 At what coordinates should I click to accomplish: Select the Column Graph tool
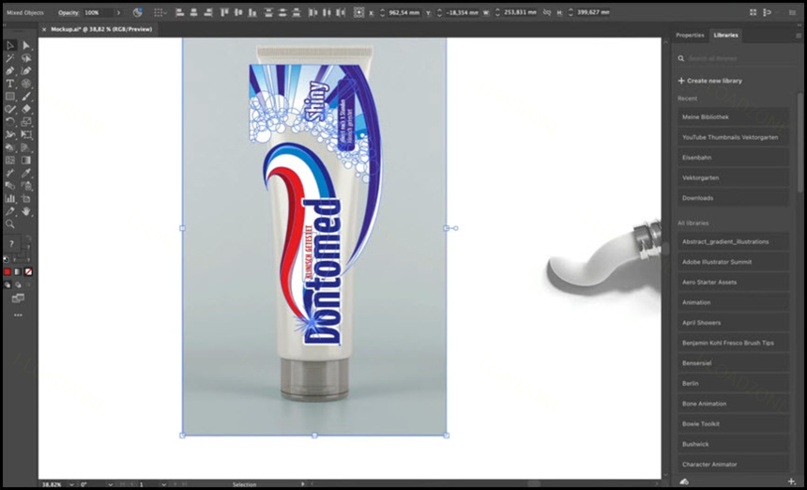[10, 199]
